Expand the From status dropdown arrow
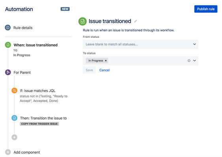Image resolution: width=222 pixels, height=157 pixels. coord(194,44)
